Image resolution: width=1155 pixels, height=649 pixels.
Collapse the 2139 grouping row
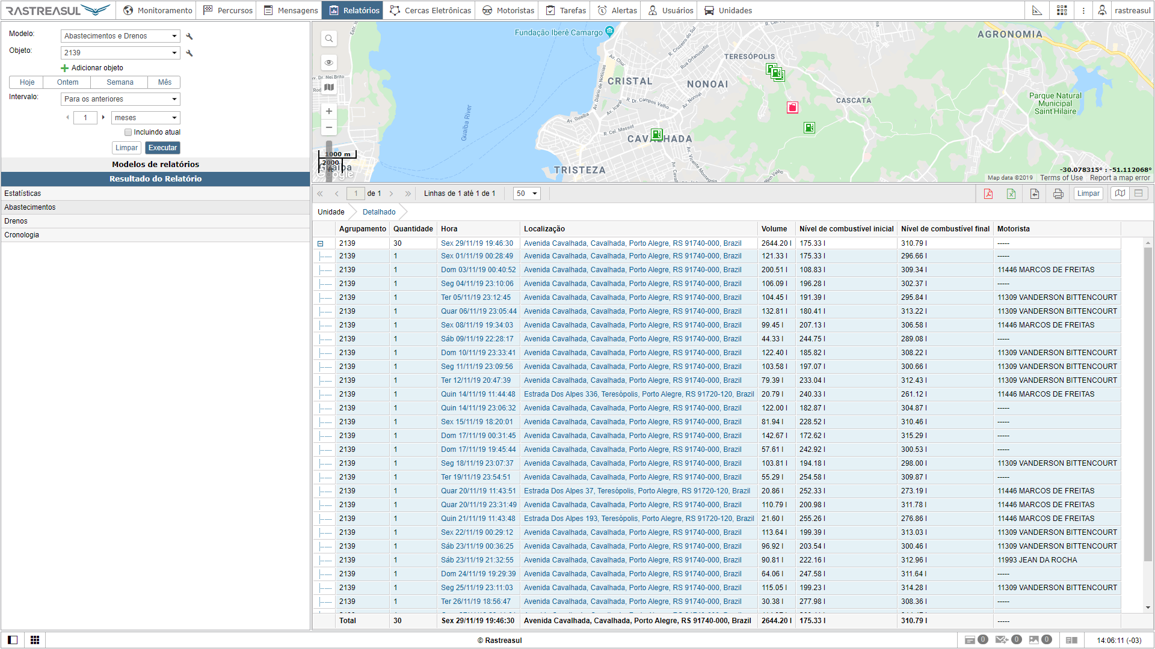pos(321,243)
